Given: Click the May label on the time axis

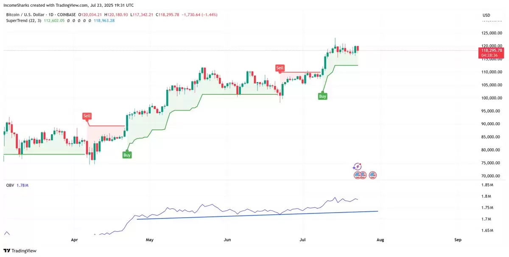Looking at the screenshot, I should tap(149, 240).
